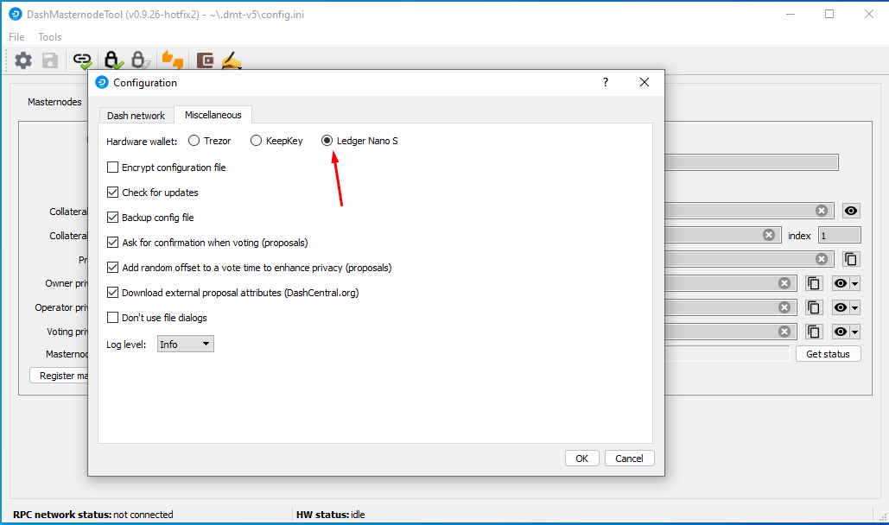Image resolution: width=889 pixels, height=525 pixels.
Task: Click Cancel in the Configuration dialog
Action: coord(629,459)
